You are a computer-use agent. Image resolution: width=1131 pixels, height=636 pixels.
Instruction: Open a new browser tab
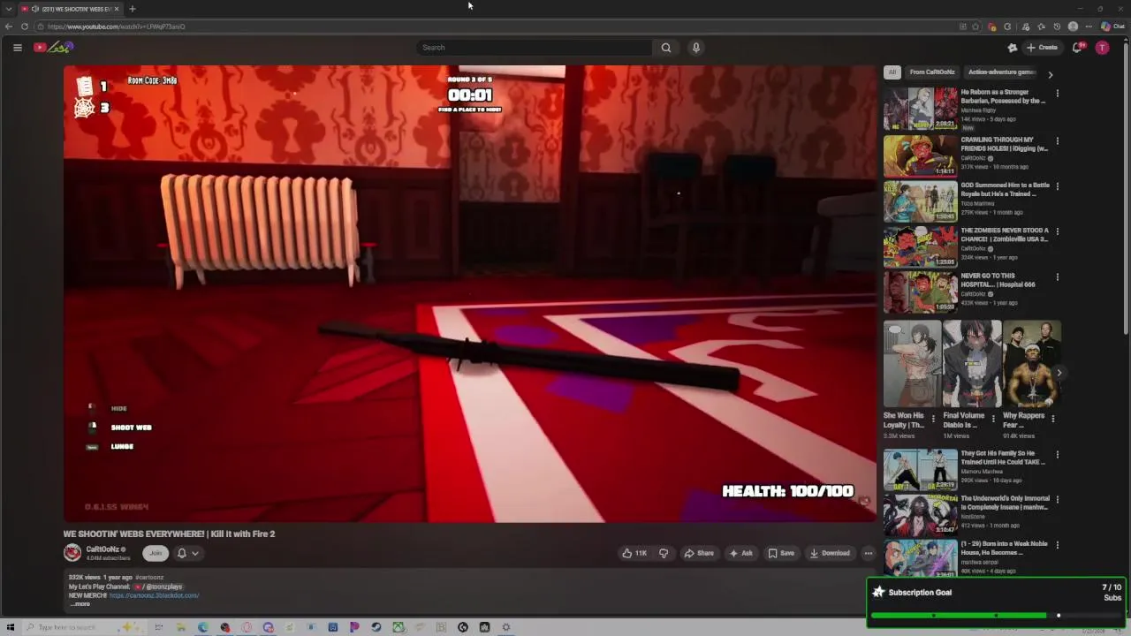132,9
